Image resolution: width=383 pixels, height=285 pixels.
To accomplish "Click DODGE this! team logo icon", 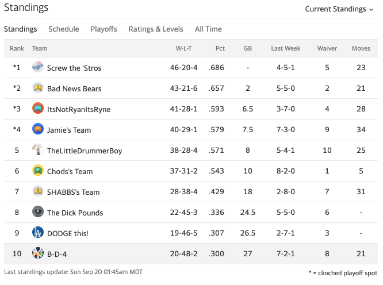I will coord(38,233).
